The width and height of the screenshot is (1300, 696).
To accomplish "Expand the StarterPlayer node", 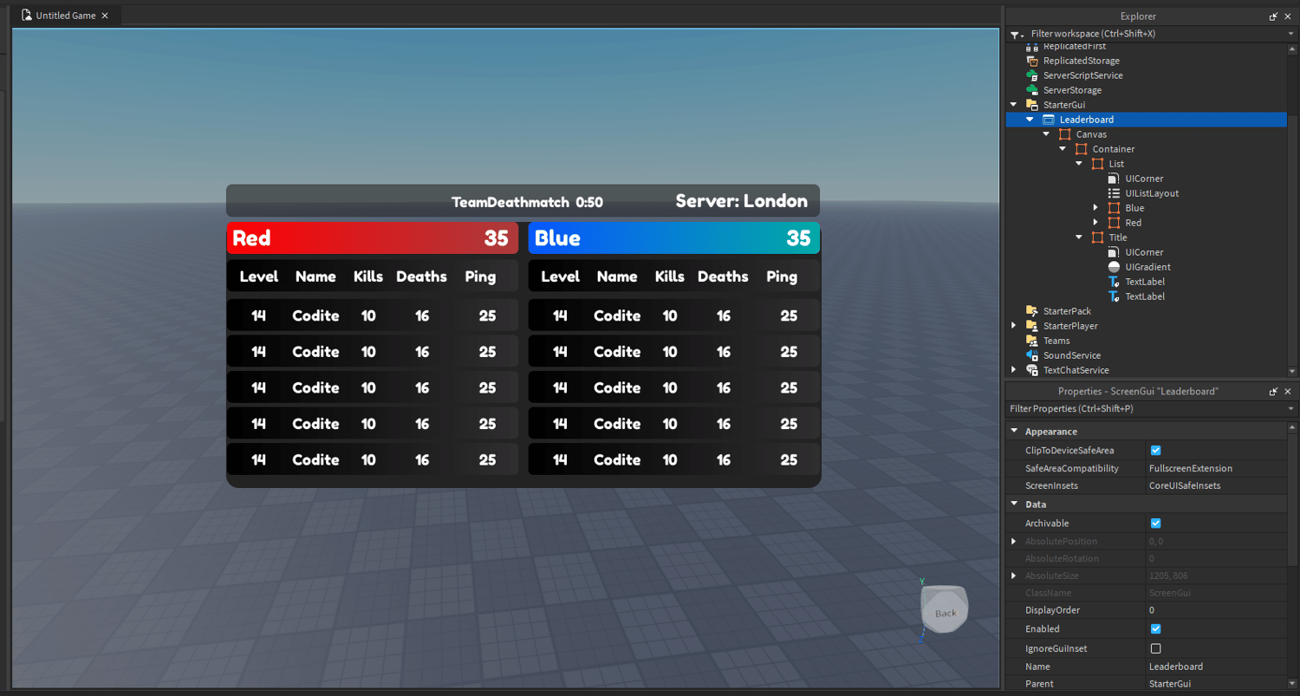I will click(x=1013, y=326).
